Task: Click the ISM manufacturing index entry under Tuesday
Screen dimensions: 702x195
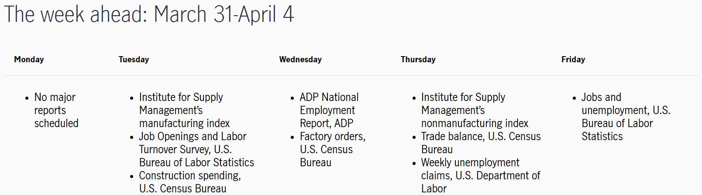Action: (x=184, y=110)
